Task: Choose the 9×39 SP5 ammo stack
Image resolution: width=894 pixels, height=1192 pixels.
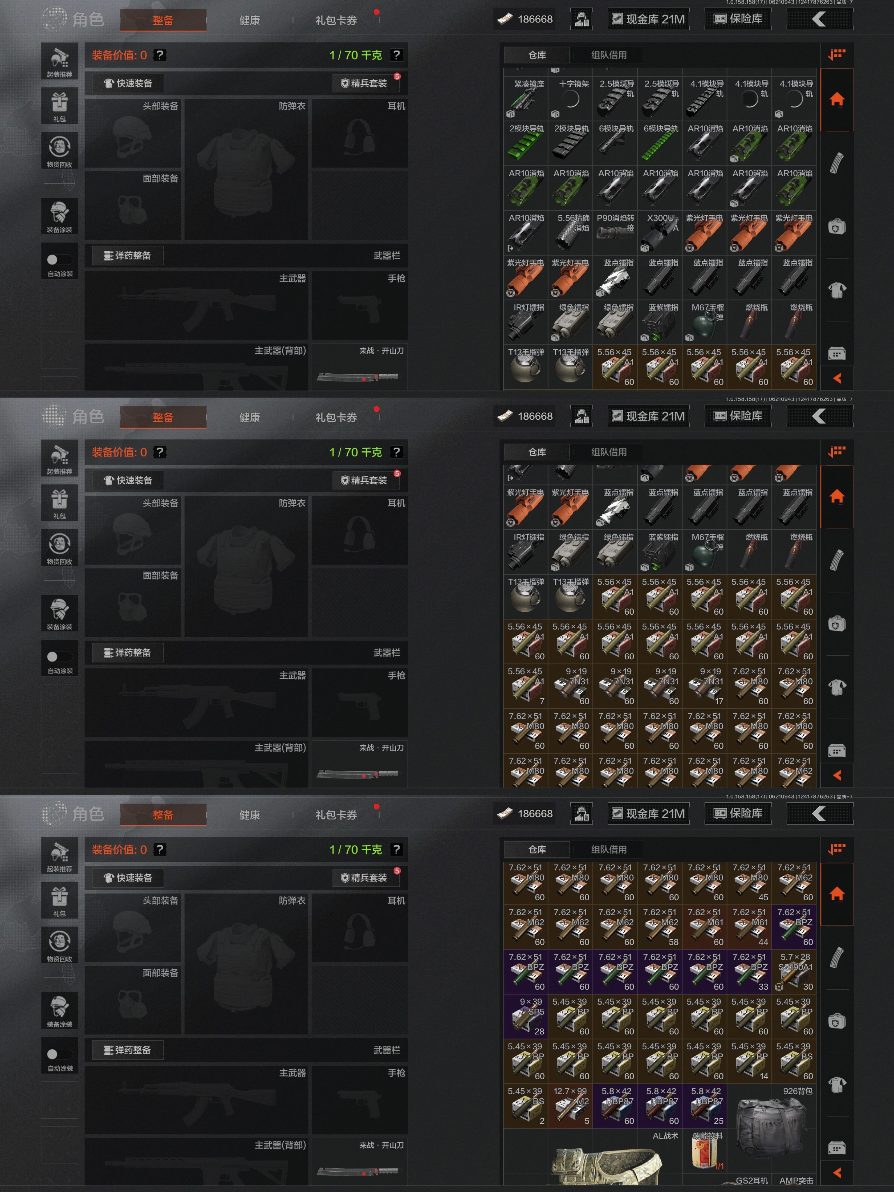Action: coord(525,1017)
